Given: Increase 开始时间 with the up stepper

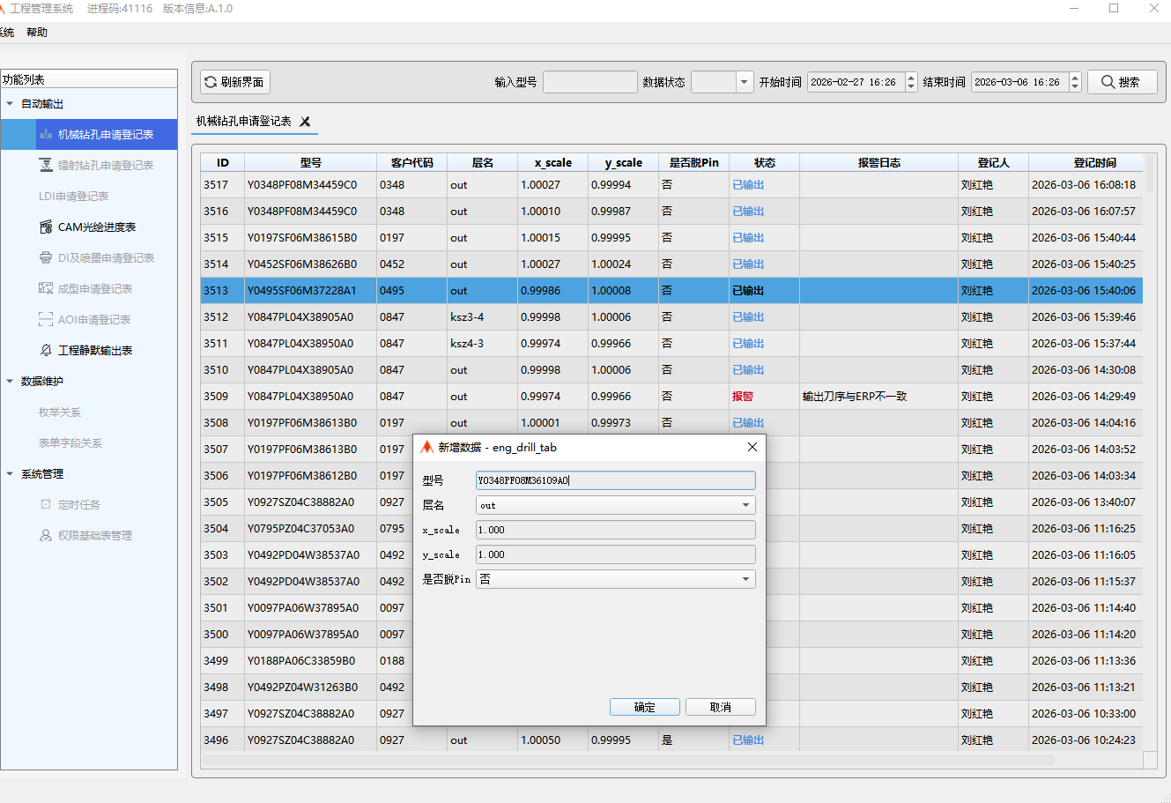Looking at the screenshot, I should click(x=911, y=78).
